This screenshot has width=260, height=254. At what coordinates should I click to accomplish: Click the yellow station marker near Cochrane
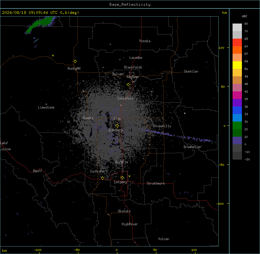pyautogui.click(x=103, y=178)
